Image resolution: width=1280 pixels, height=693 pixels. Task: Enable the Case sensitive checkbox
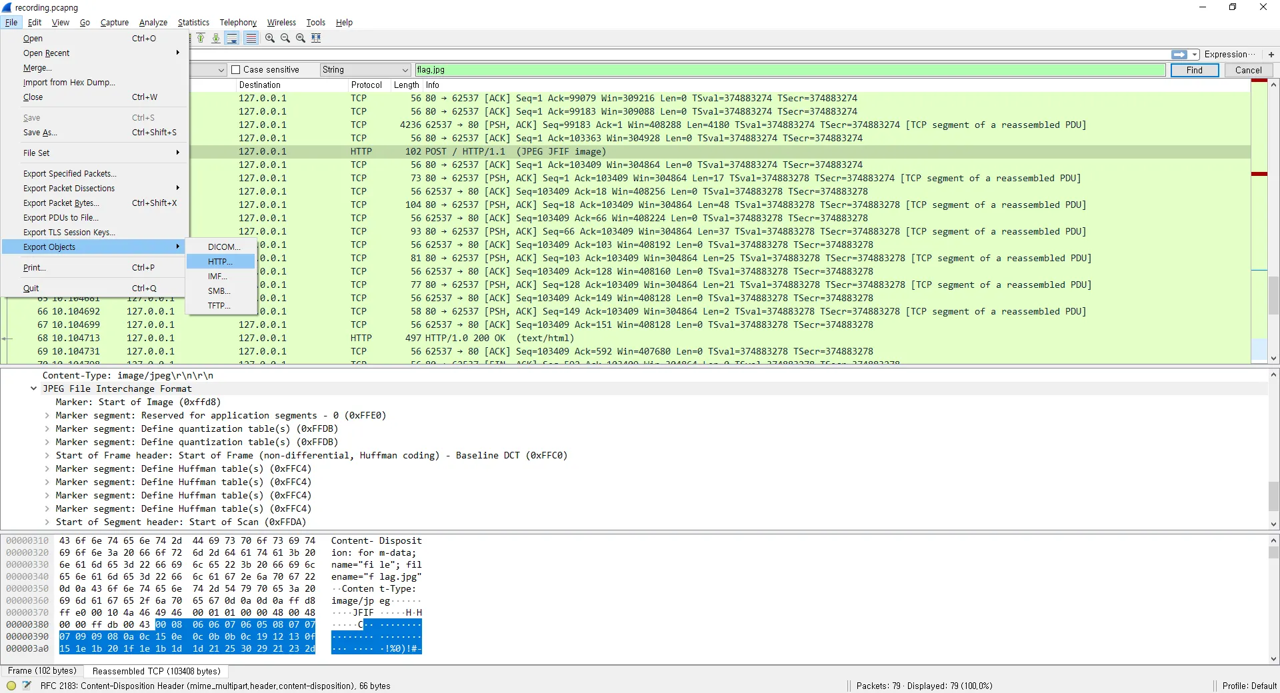(x=236, y=70)
